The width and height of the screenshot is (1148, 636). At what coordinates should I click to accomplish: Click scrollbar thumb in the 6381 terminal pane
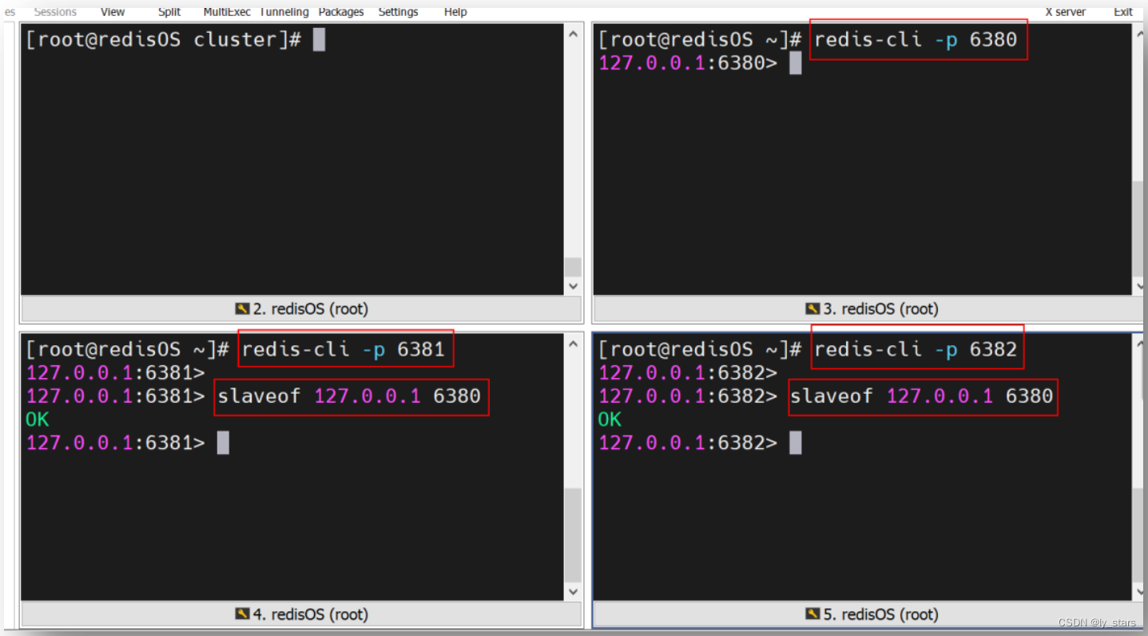573,535
